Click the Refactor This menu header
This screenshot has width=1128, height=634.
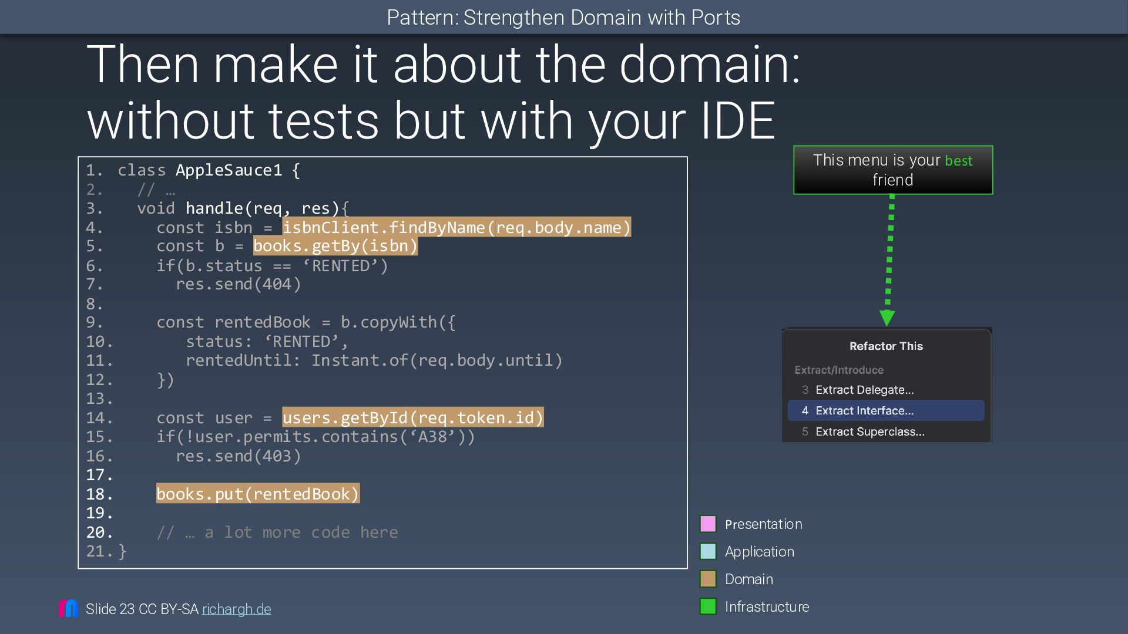(x=885, y=346)
